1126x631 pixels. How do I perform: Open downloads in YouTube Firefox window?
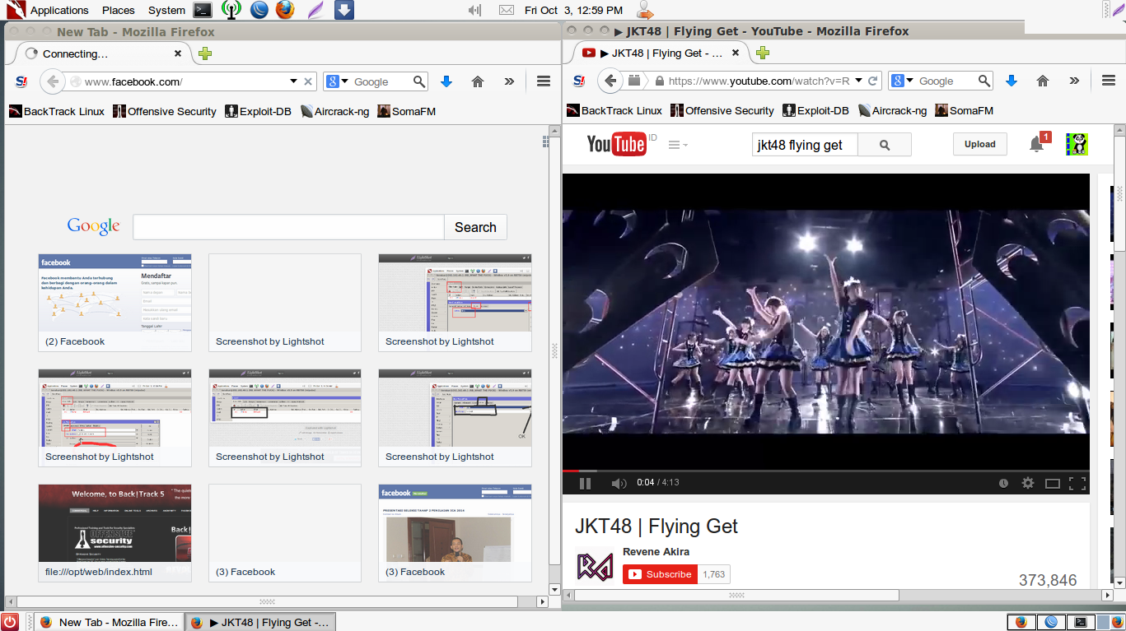1012,81
